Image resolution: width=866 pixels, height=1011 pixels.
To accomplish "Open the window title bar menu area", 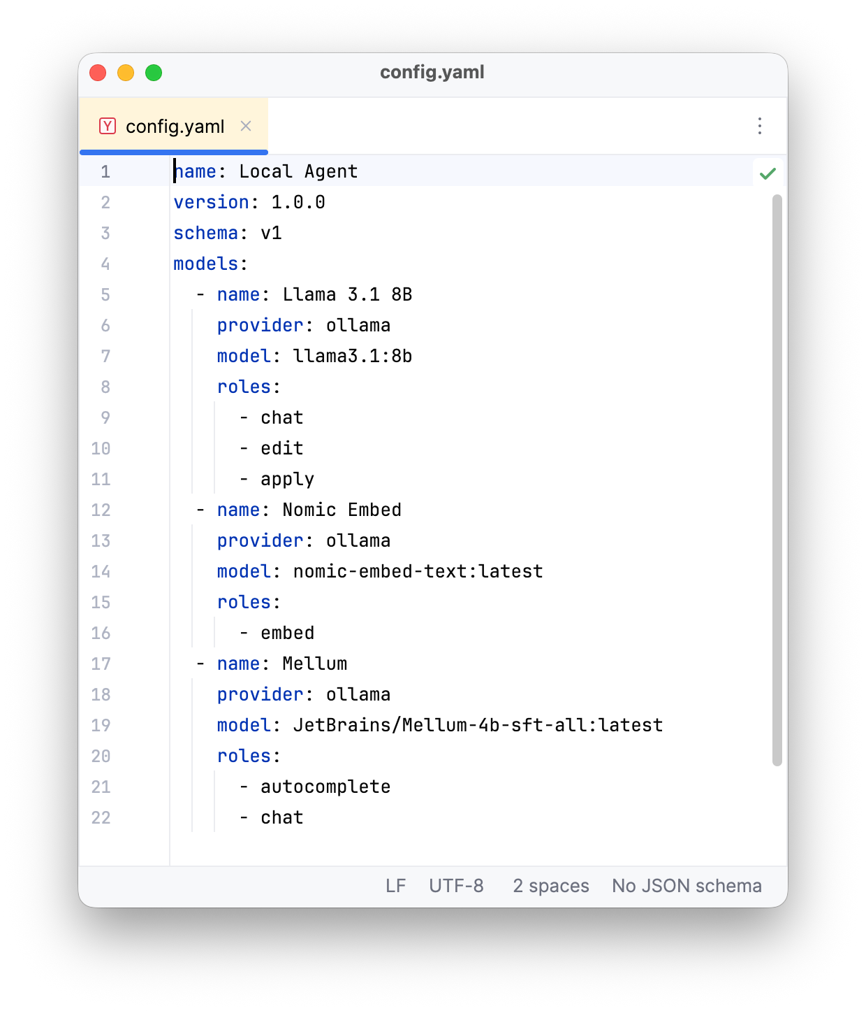I will pos(432,72).
